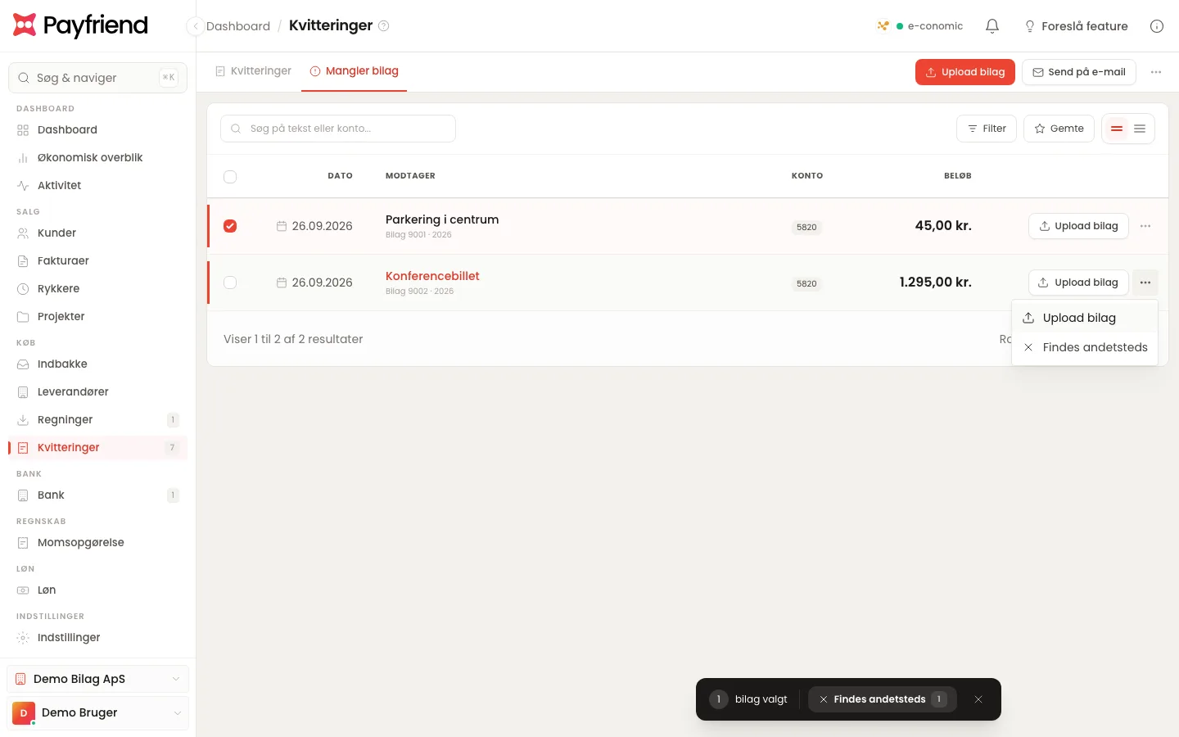Open the Konferencebillet receipt

(x=432, y=276)
